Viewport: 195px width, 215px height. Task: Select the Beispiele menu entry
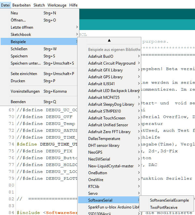[39, 41]
